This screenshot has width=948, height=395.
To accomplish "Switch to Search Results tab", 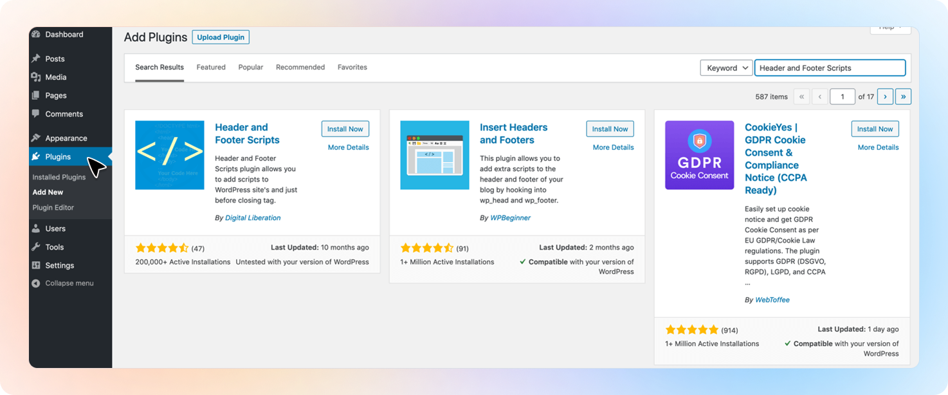I will [x=160, y=67].
